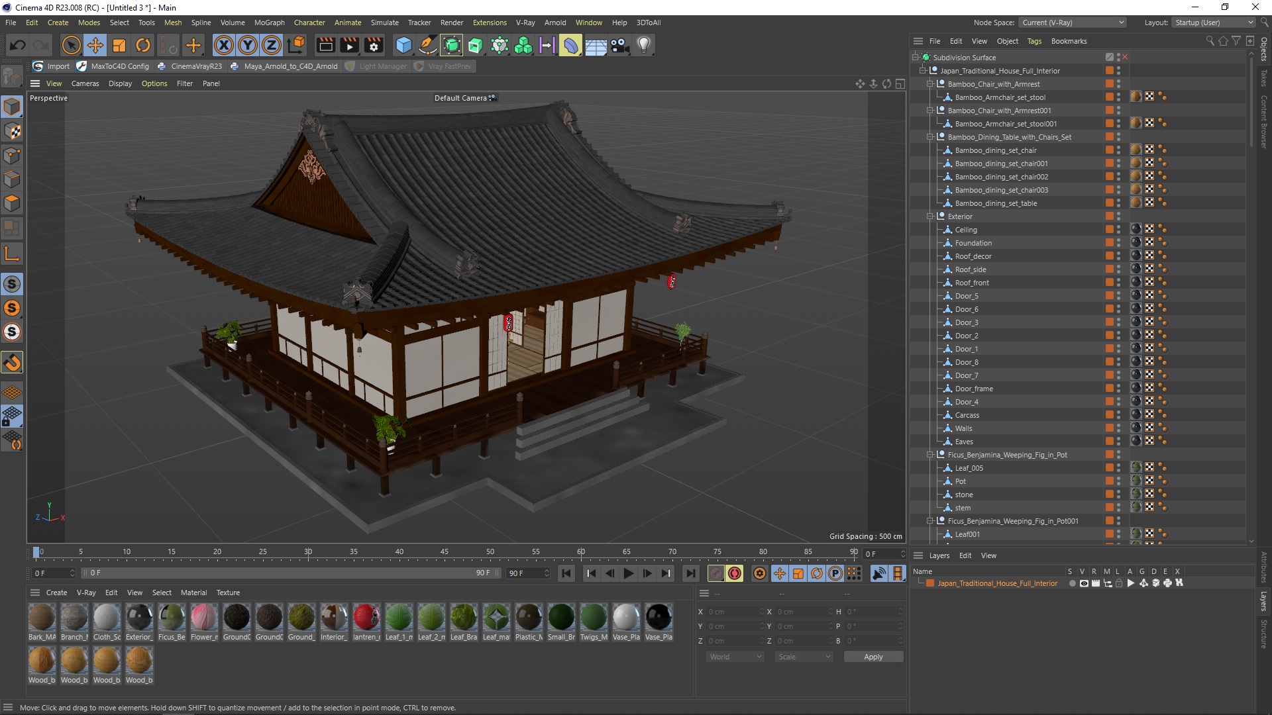Play the animation forward
This screenshot has height=715, width=1272.
[x=629, y=573]
